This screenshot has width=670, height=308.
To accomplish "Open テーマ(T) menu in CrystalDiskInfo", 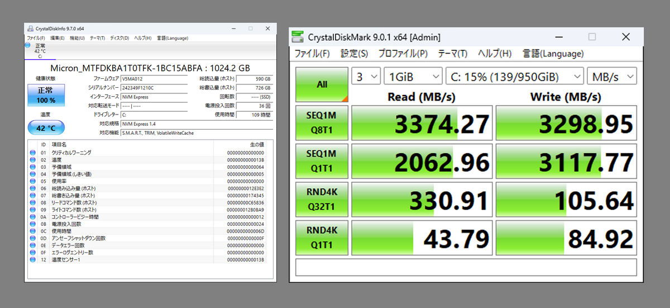I will pyautogui.click(x=97, y=38).
